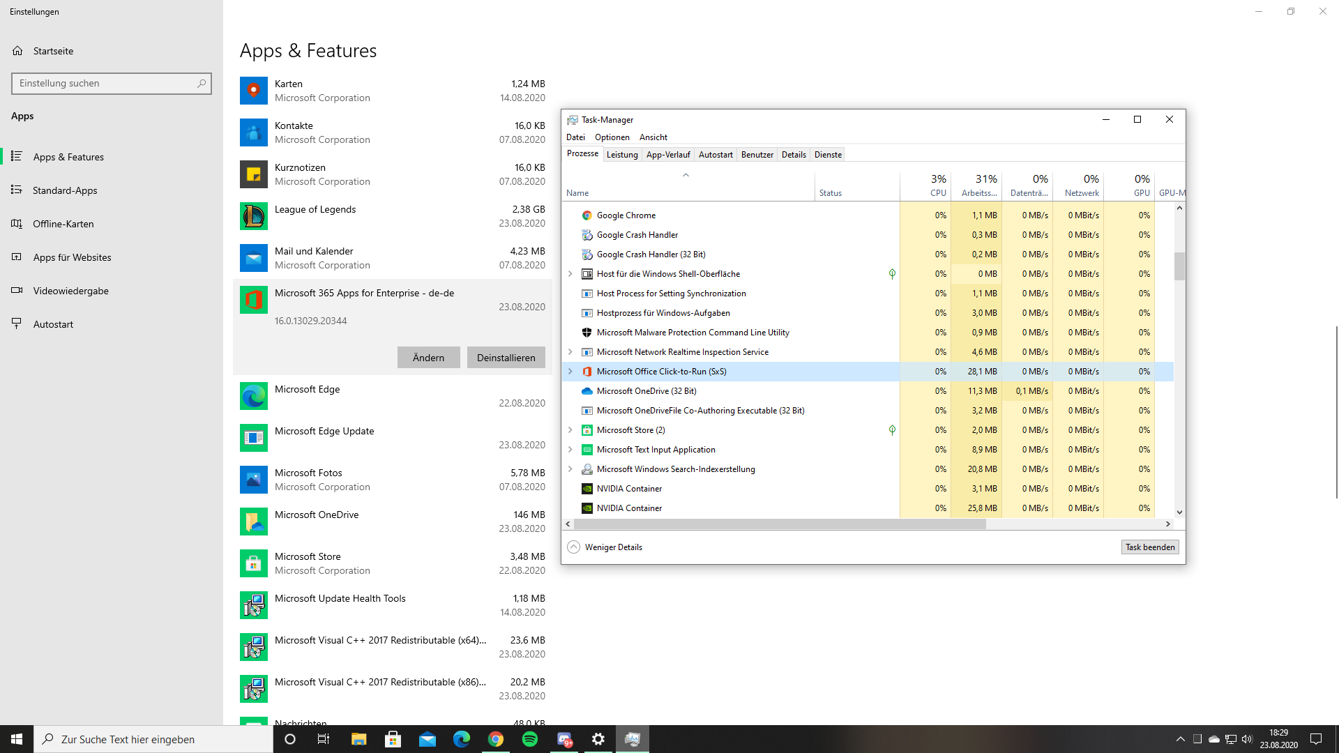This screenshot has width=1339, height=753.
Task: Click the Microsoft 365 Apps Office icon
Action: (254, 300)
